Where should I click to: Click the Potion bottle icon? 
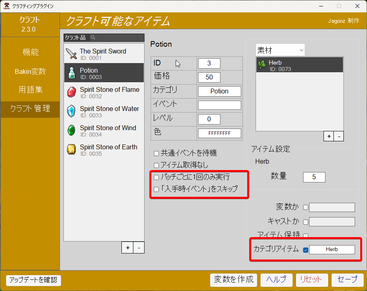71,73
